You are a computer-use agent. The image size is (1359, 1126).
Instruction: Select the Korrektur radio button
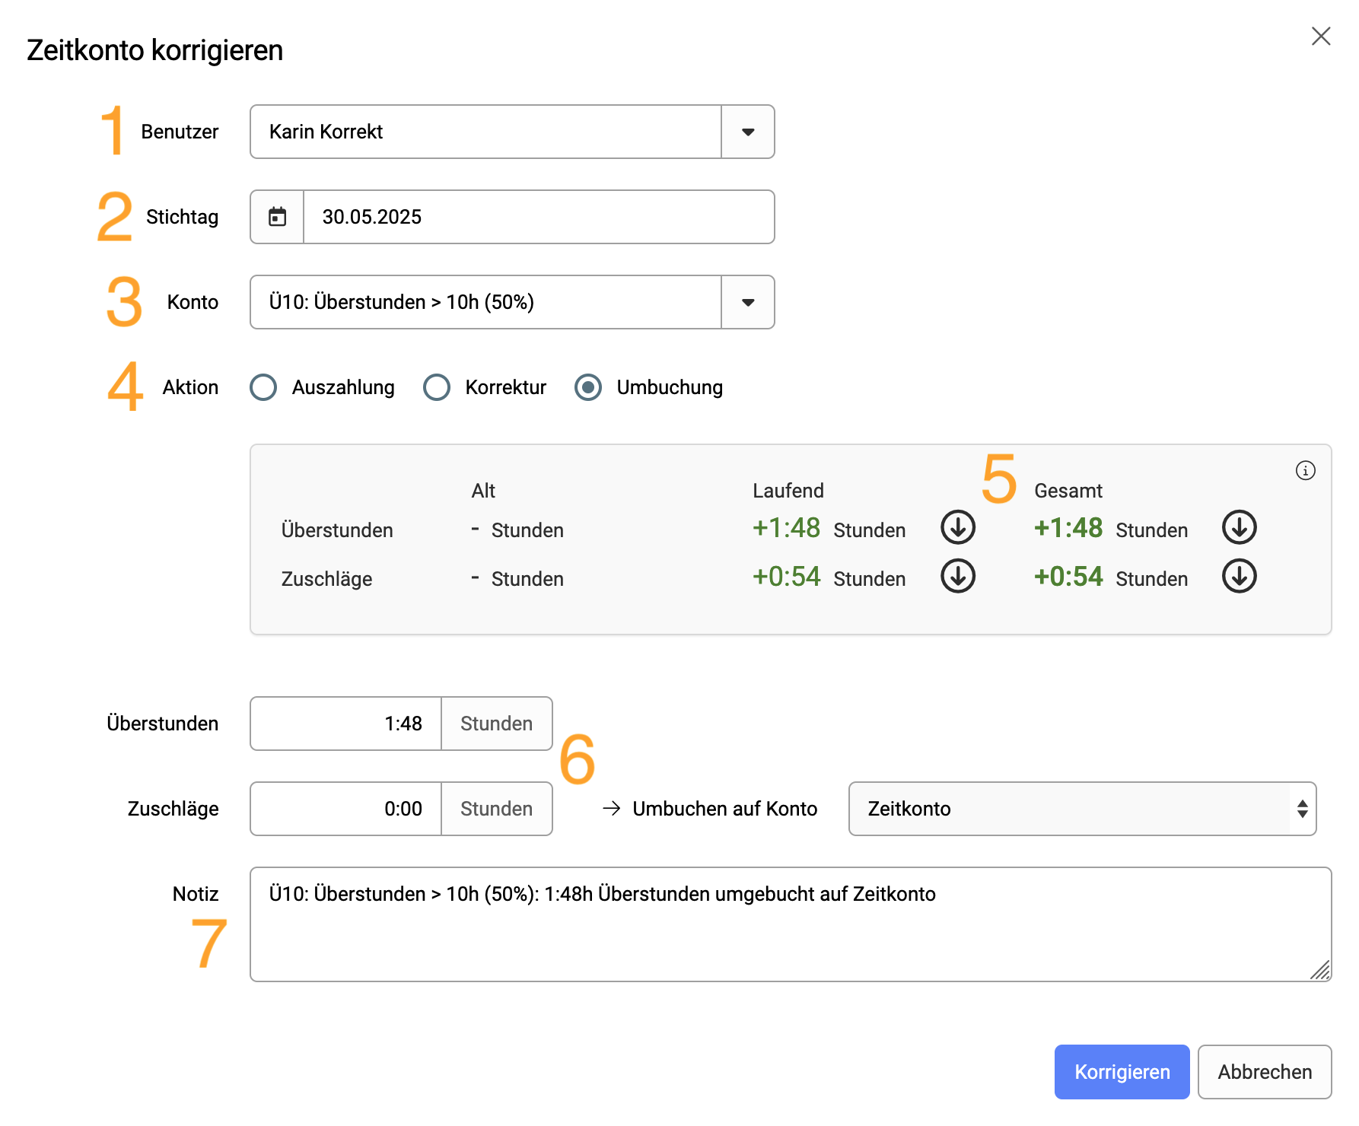[437, 387]
